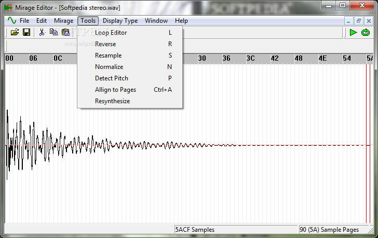
Task: Click page marker 54 on ruler
Action: pos(347,58)
